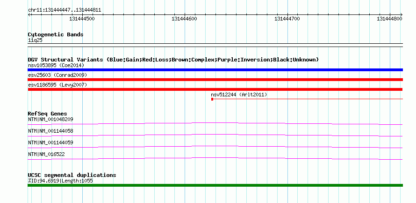Click the NTM|NM_001048209 gene label
This screenshot has width=416, height=203.
(x=50, y=120)
